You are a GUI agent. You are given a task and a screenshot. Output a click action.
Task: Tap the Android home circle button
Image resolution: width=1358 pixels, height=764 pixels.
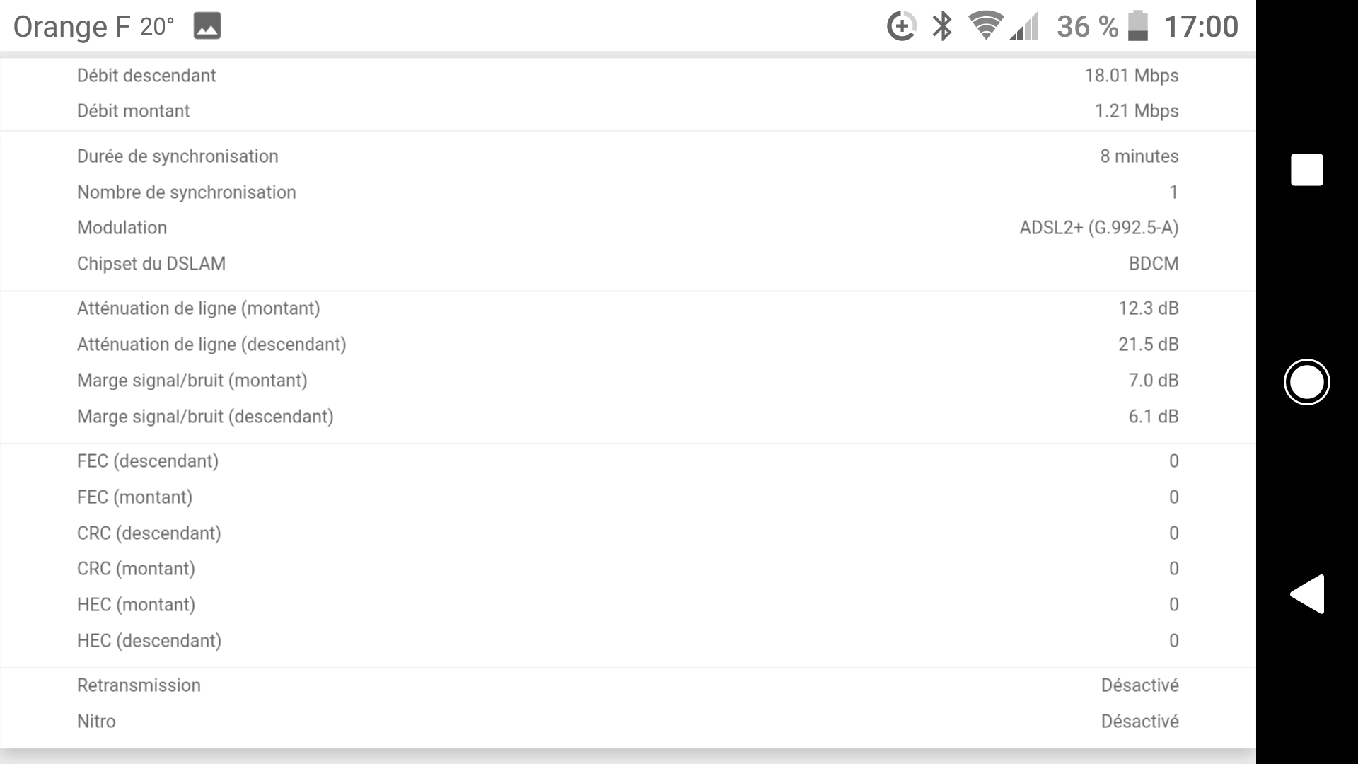click(x=1306, y=382)
